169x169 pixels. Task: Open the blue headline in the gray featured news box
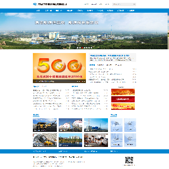pyautogui.click(x=110, y=55)
